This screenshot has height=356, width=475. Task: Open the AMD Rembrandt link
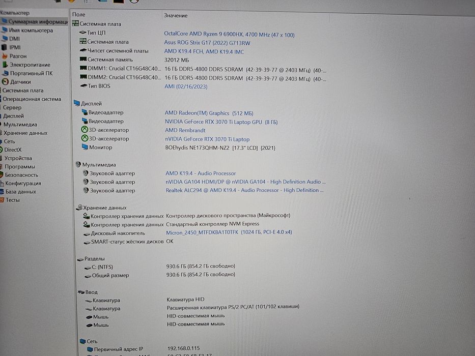coord(185,130)
